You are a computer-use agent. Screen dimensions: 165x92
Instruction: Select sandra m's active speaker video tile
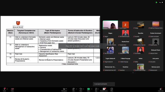click(x=110, y=25)
